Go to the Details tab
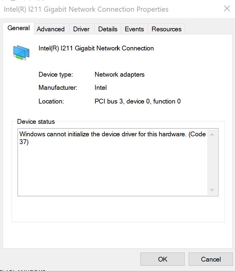 (108, 29)
